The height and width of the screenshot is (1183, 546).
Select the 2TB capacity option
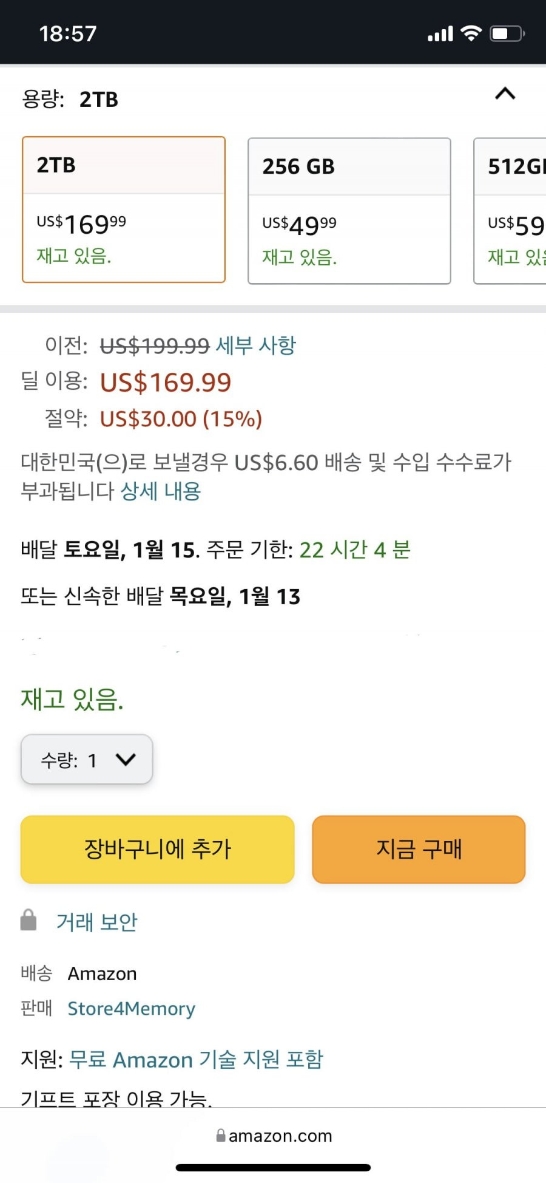(x=124, y=210)
